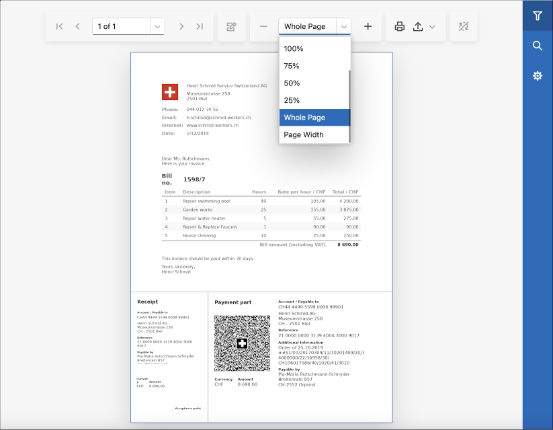The height and width of the screenshot is (430, 553).
Task: Go to the first page
Action: pos(59,26)
